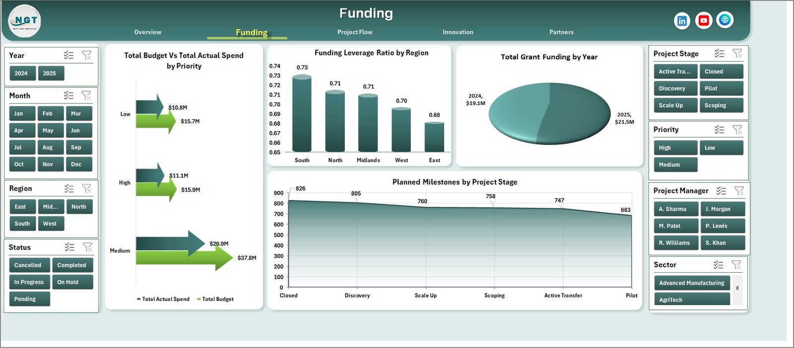Select Pilot project stage
The width and height of the screenshot is (794, 348).
pos(721,88)
